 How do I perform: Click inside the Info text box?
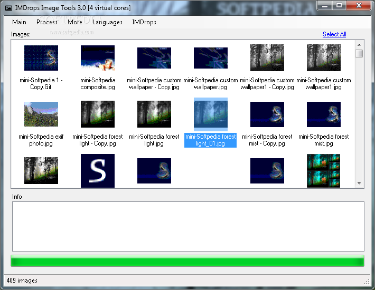(x=188, y=227)
